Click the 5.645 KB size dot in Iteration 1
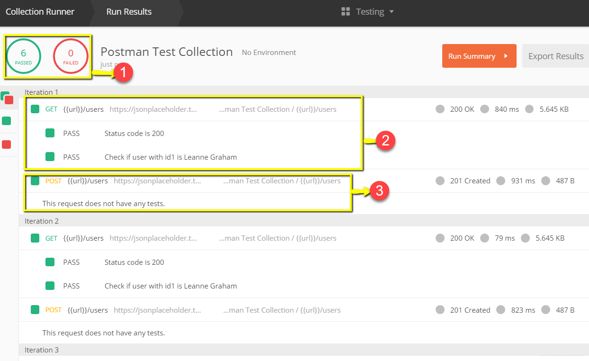 pyautogui.click(x=529, y=109)
